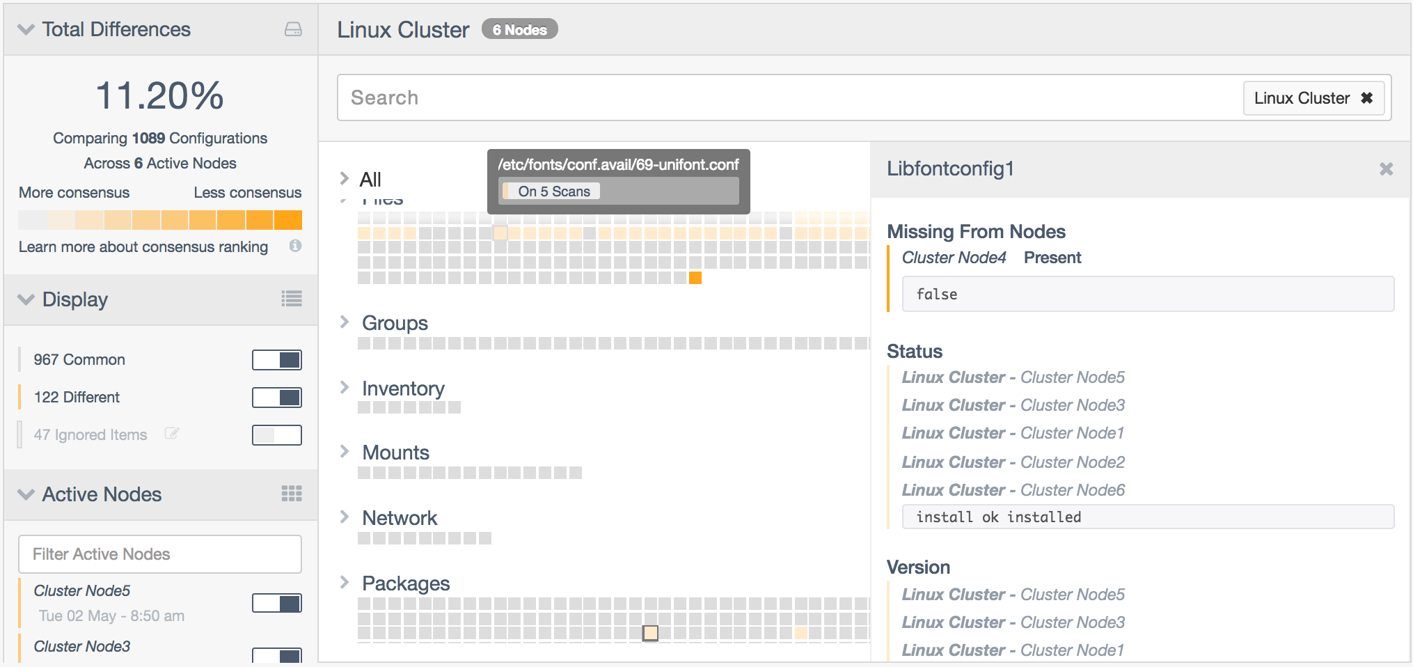The width and height of the screenshot is (1413, 667).
Task: Click the darkest orange consensus legend swatch
Action: 288,220
